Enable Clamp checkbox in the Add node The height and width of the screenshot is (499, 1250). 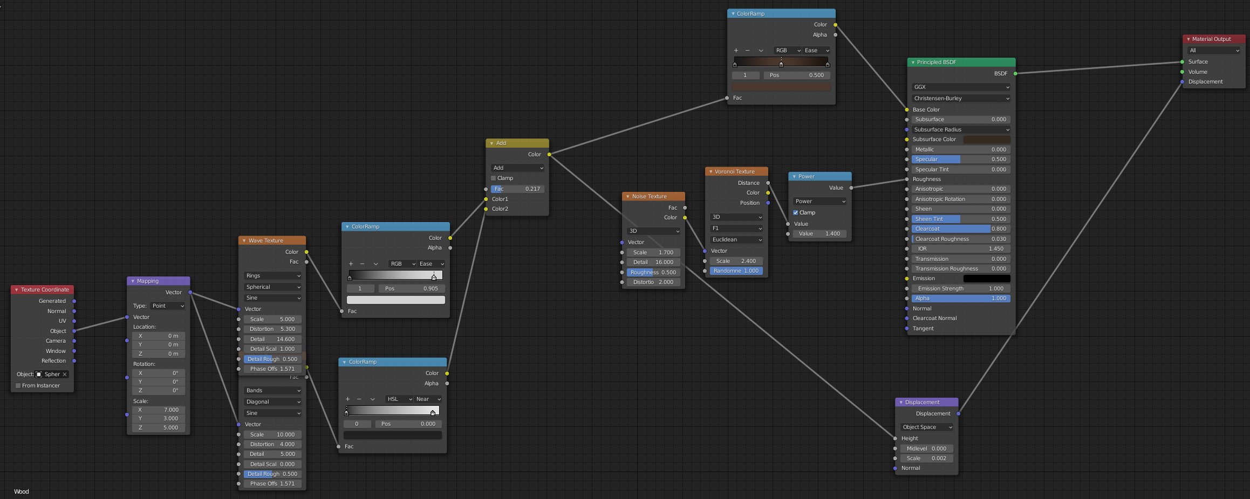click(x=493, y=178)
